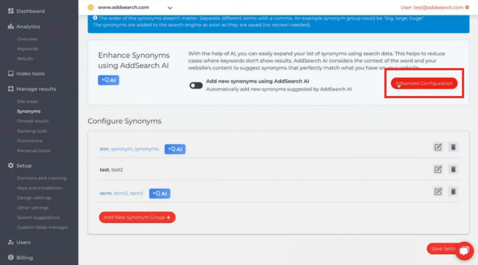The width and height of the screenshot is (478, 265).
Task: Open Custom fields manager
Action: [42, 227]
